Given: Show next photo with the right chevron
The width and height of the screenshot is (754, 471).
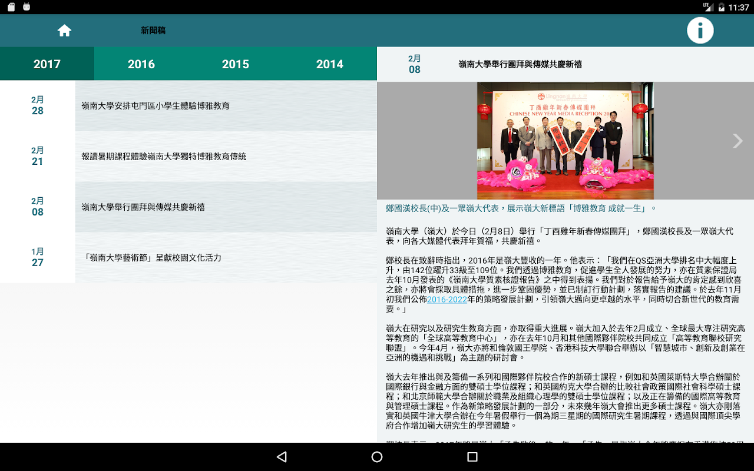Looking at the screenshot, I should (x=738, y=141).
